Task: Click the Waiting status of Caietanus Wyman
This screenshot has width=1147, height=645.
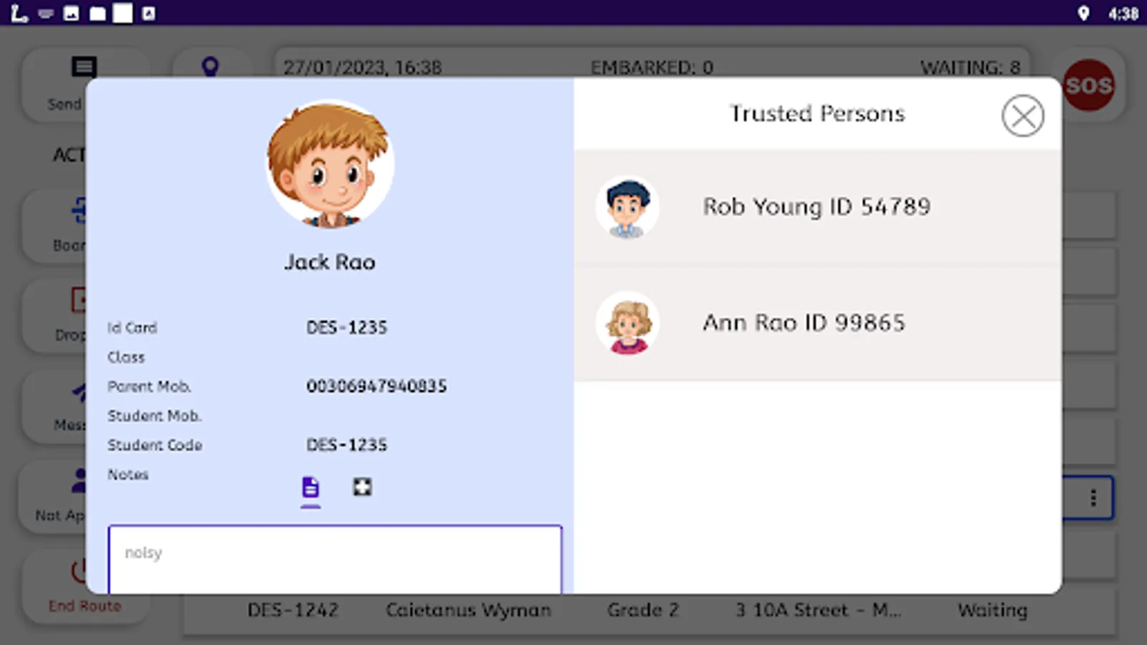Action: (992, 610)
